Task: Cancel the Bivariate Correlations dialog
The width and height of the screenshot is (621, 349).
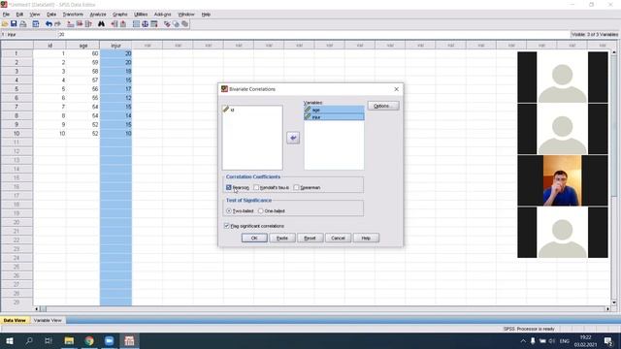Action: [x=338, y=238]
